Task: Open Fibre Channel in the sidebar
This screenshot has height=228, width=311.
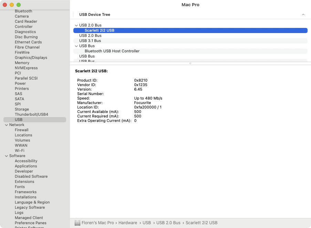Action: (x=27, y=47)
